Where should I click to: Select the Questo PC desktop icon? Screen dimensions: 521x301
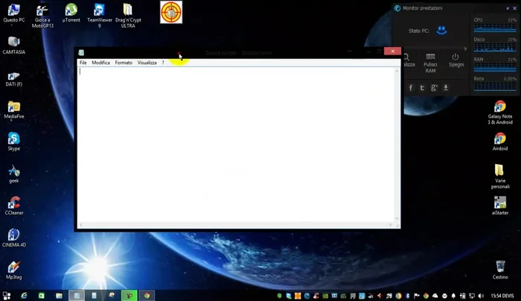click(x=14, y=13)
